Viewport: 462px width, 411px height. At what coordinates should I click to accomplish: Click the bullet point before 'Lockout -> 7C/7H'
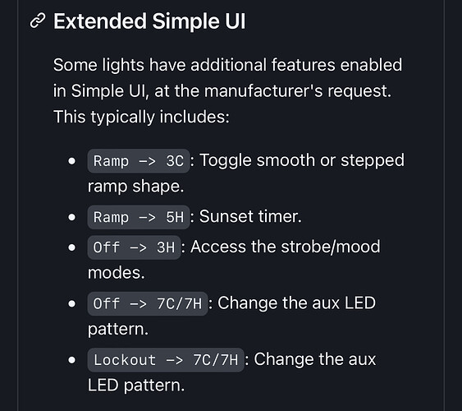[71, 360]
